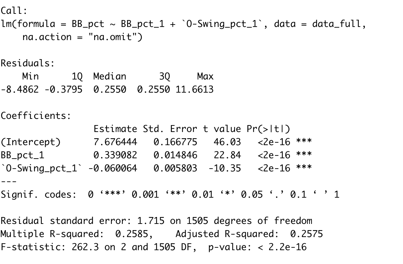Click the 'Residuals:' heading
This screenshot has height=264, width=403.
(x=28, y=63)
